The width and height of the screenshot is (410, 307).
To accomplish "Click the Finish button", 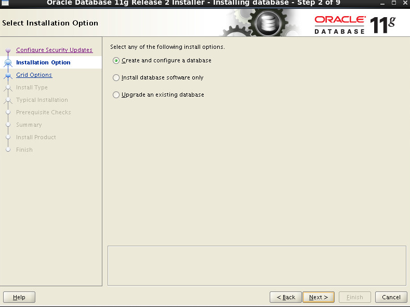I will [354, 297].
